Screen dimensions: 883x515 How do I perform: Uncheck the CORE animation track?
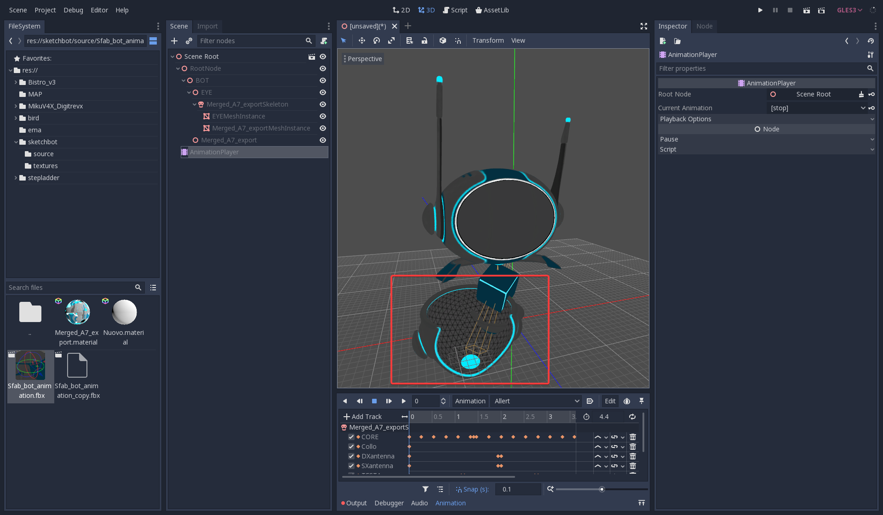[351, 437]
